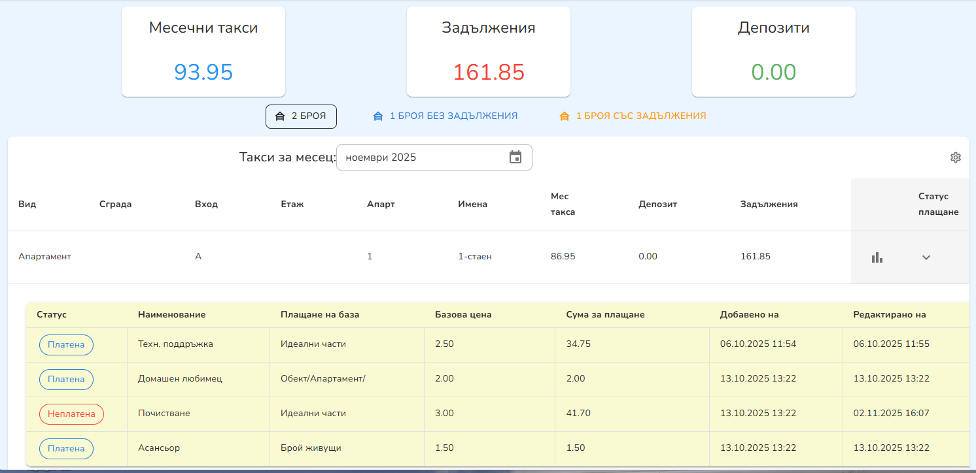Toggle Неплатена status for Почистване
This screenshot has width=976, height=473.
[x=71, y=414]
